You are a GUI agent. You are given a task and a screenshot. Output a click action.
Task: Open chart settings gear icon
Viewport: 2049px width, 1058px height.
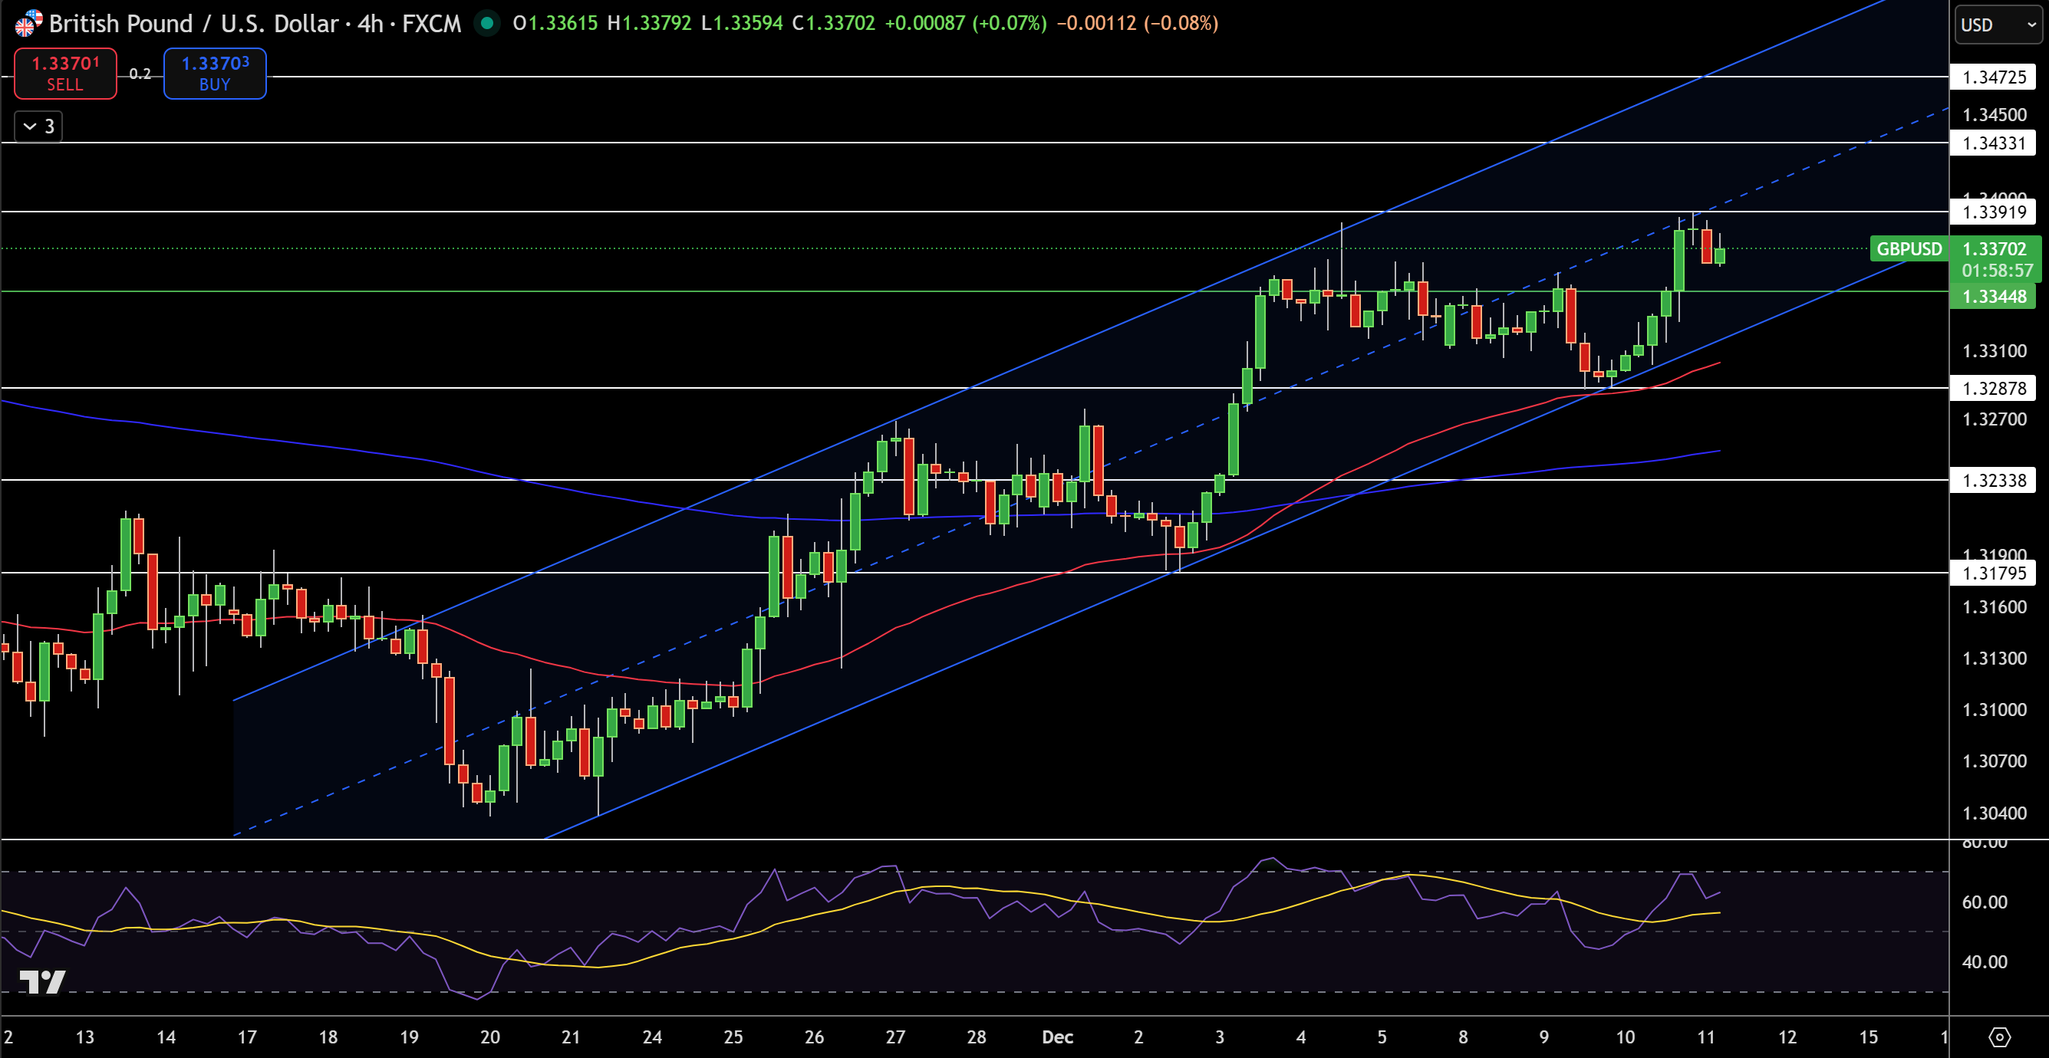pos(1999,1037)
